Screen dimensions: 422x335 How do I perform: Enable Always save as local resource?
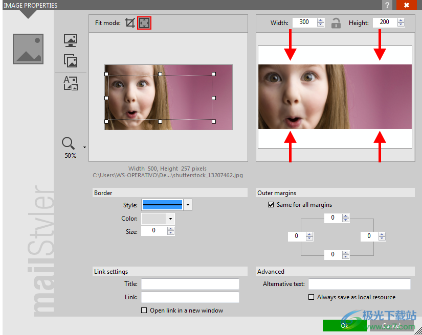[x=312, y=297]
